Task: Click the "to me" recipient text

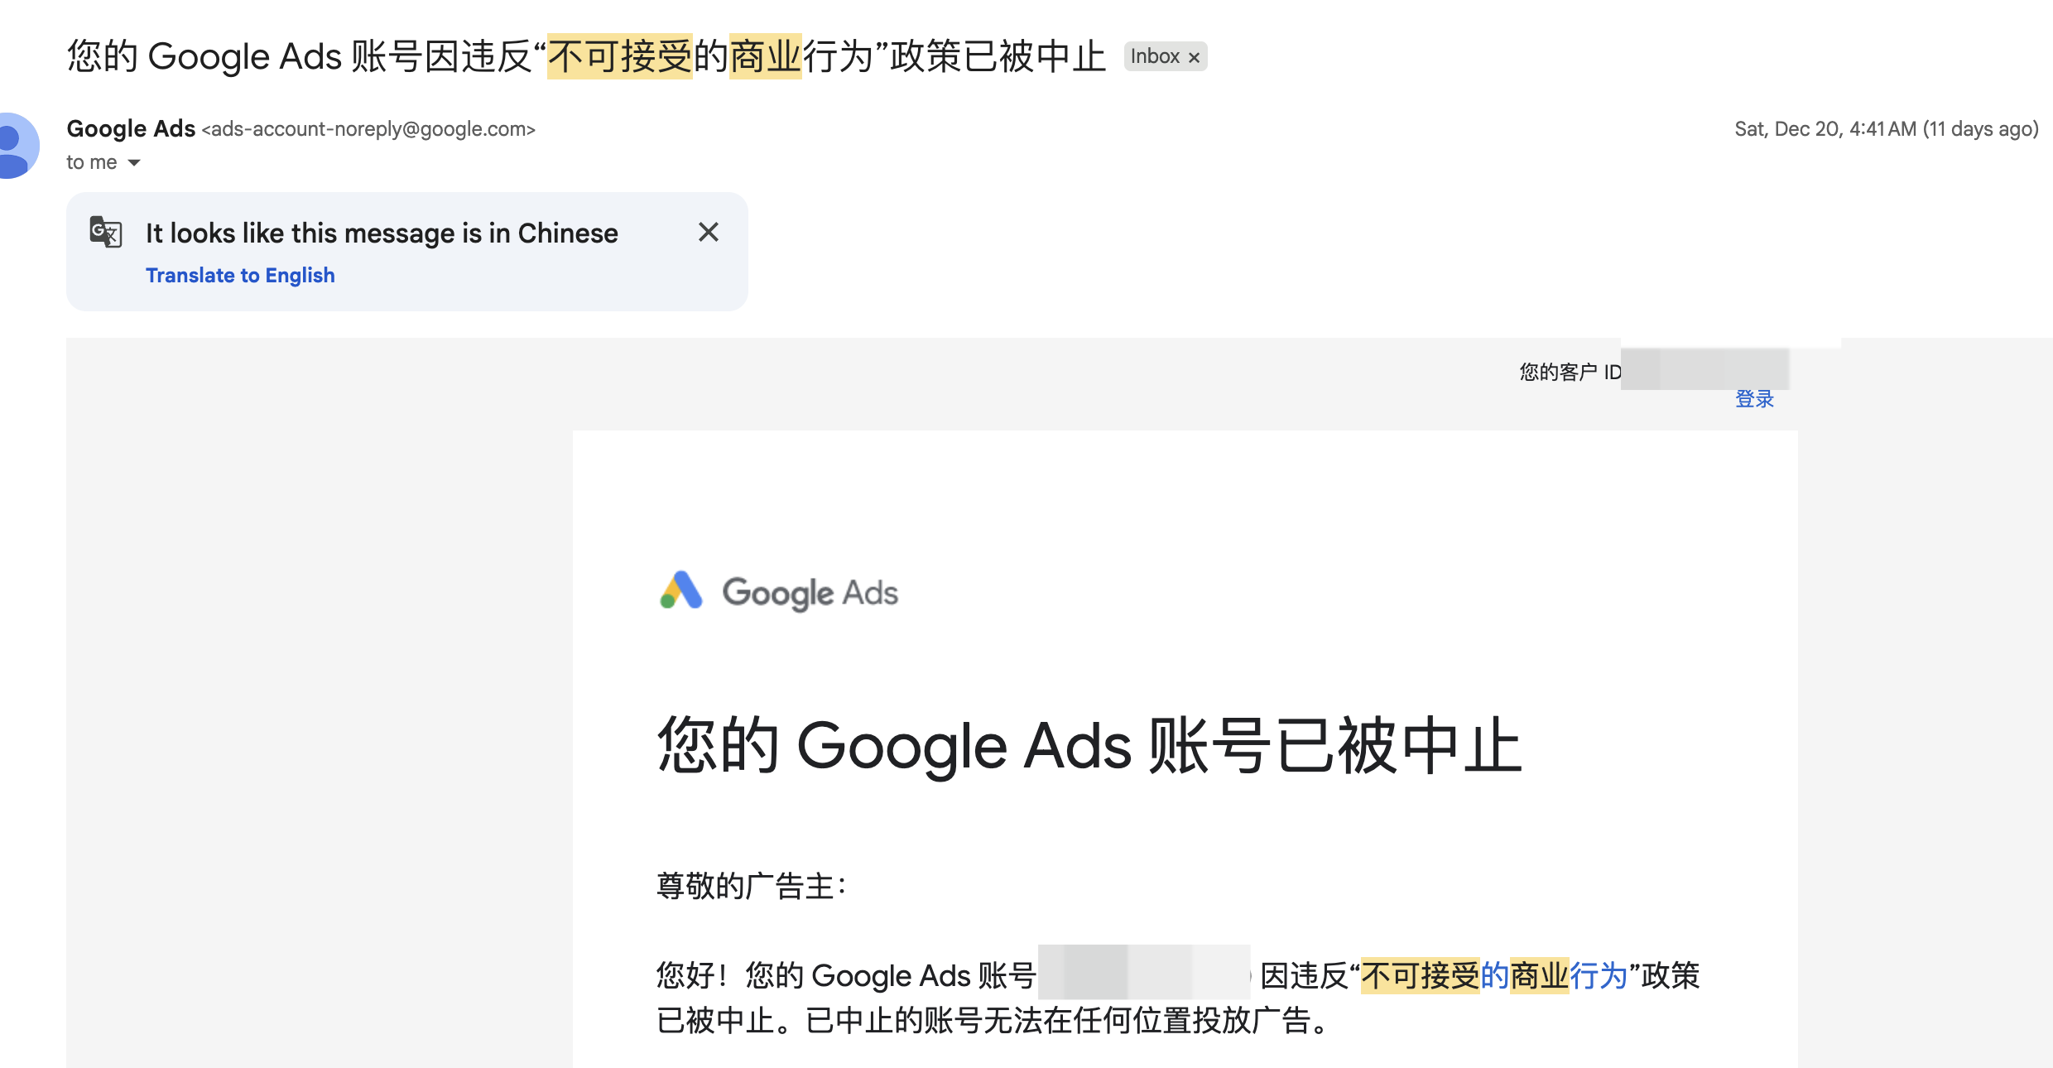Action: [x=91, y=162]
